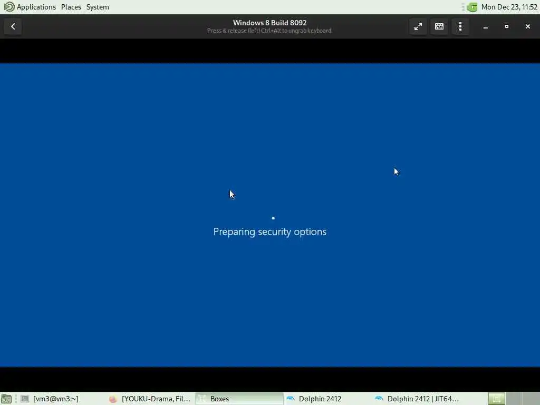Screen dimensions: 540x405
Task: Open the three-dot Boxes menu
Action: pos(460,26)
